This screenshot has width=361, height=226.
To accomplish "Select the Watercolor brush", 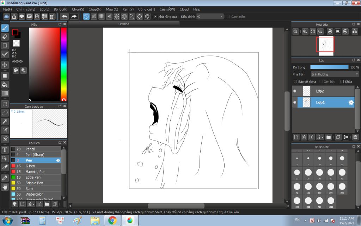I will [36, 194].
